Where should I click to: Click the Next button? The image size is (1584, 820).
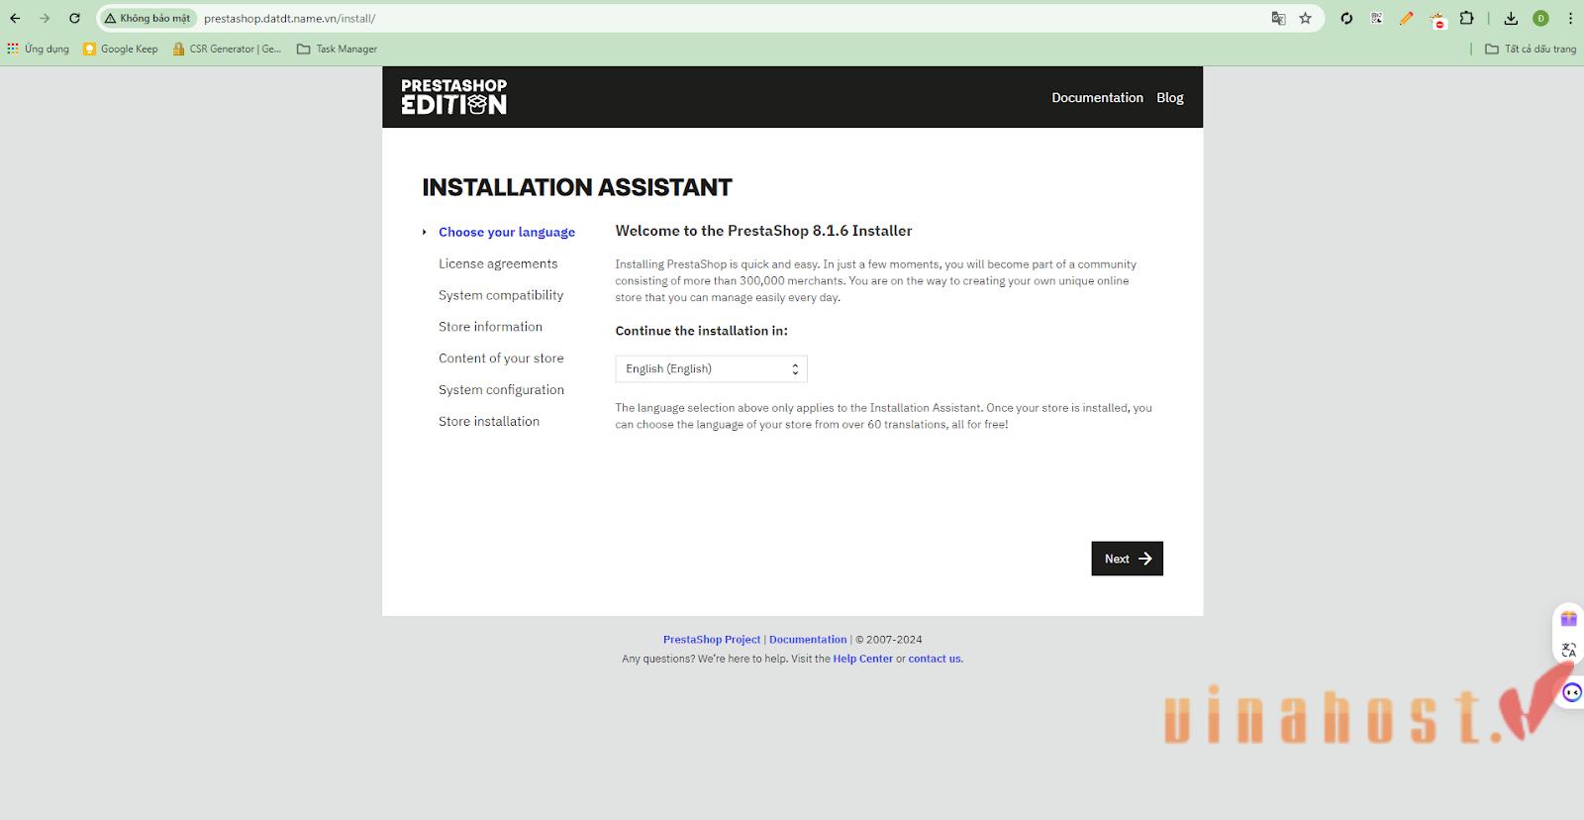point(1127,559)
